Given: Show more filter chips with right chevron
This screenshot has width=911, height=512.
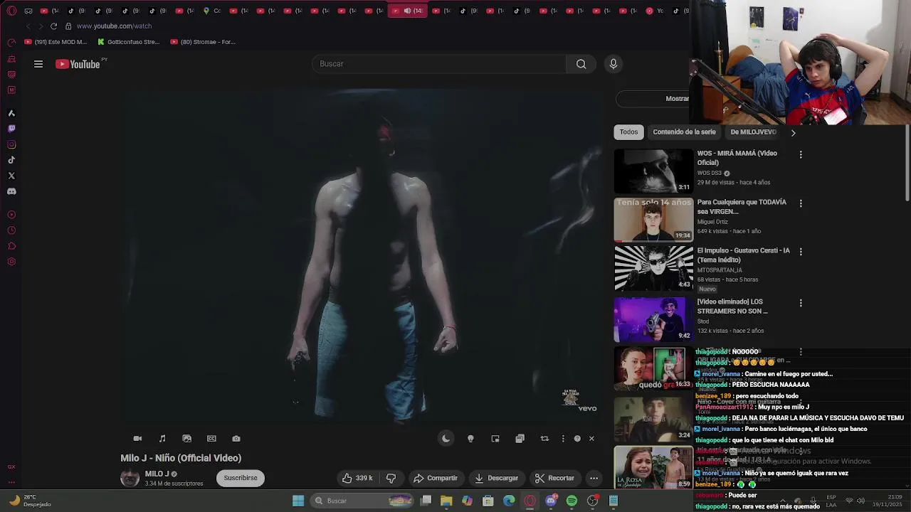Looking at the screenshot, I should (793, 132).
